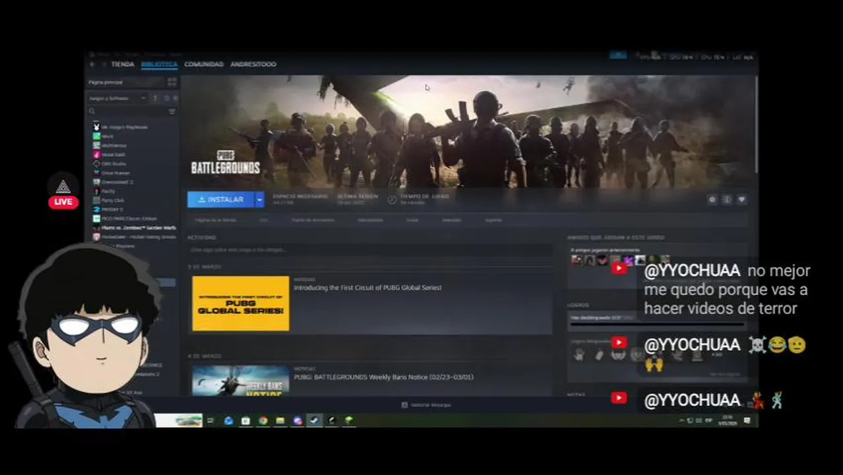Open the Windows notification center icon
The height and width of the screenshot is (475, 843).
[x=747, y=420]
